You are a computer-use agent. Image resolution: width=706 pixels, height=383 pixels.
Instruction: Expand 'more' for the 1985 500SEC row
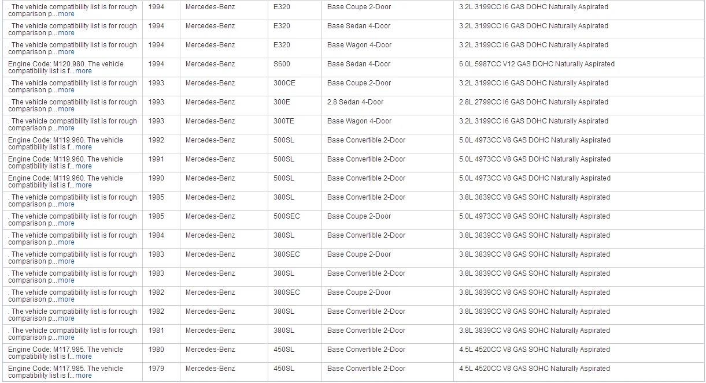coord(66,223)
